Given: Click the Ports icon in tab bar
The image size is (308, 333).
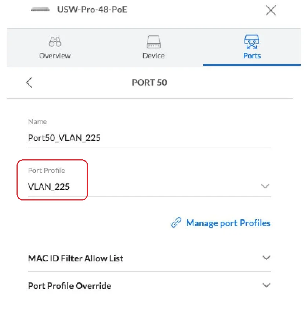Looking at the screenshot, I should click(x=252, y=42).
